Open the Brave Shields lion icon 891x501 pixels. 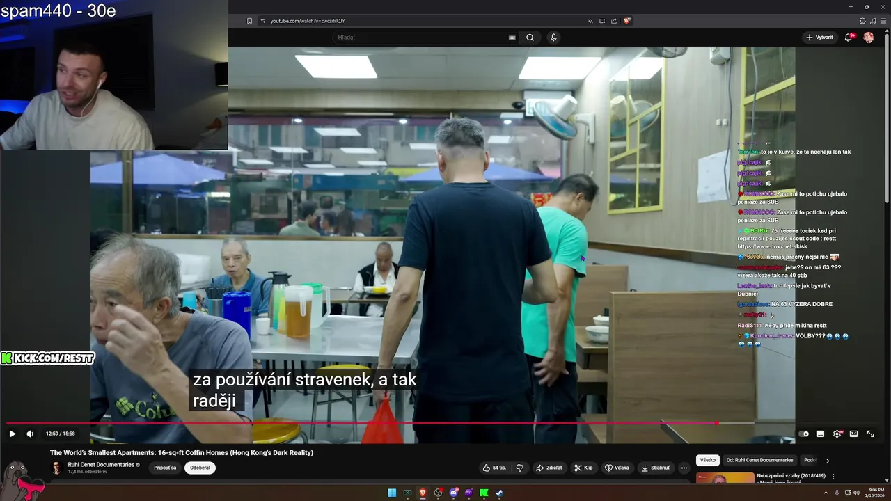pos(627,21)
